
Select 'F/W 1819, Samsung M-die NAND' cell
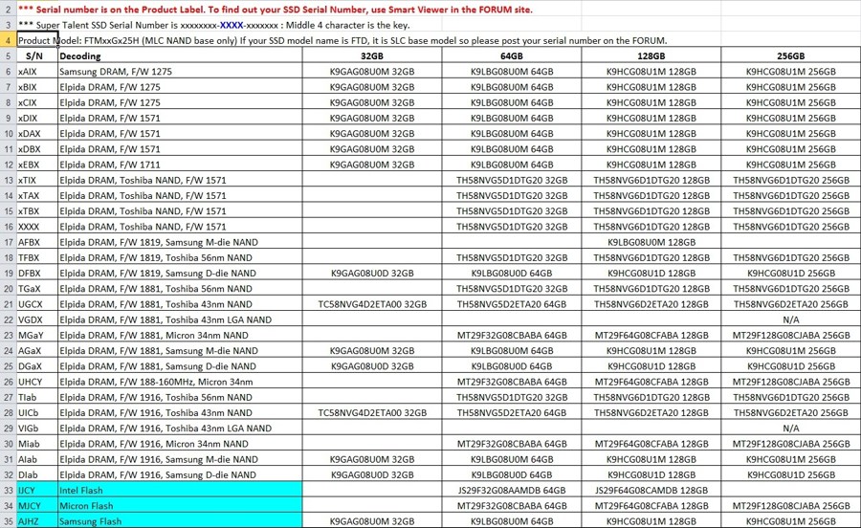[x=180, y=242]
